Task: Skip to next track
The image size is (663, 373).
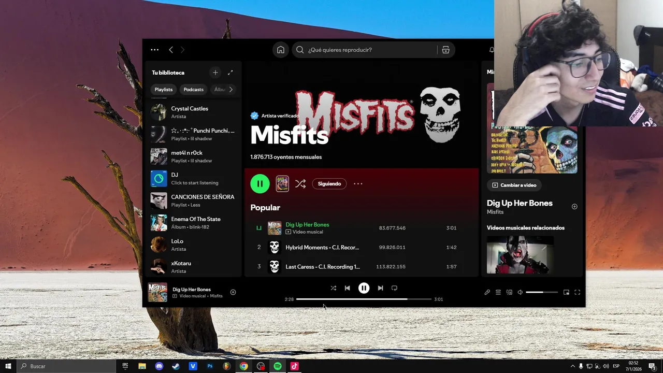Action: 380,288
